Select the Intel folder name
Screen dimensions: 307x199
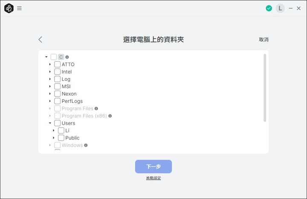pyautogui.click(x=67, y=72)
